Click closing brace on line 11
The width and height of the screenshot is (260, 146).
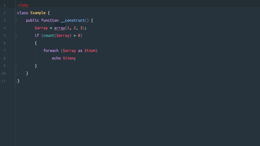coord(18,81)
